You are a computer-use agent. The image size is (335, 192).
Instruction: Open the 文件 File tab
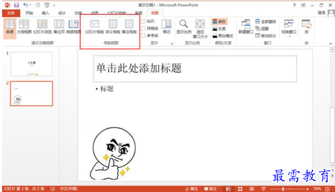click(11, 13)
